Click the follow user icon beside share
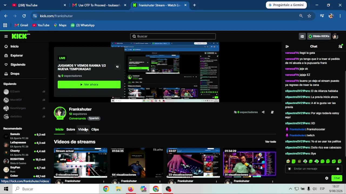346x194 pixels. [272, 112]
